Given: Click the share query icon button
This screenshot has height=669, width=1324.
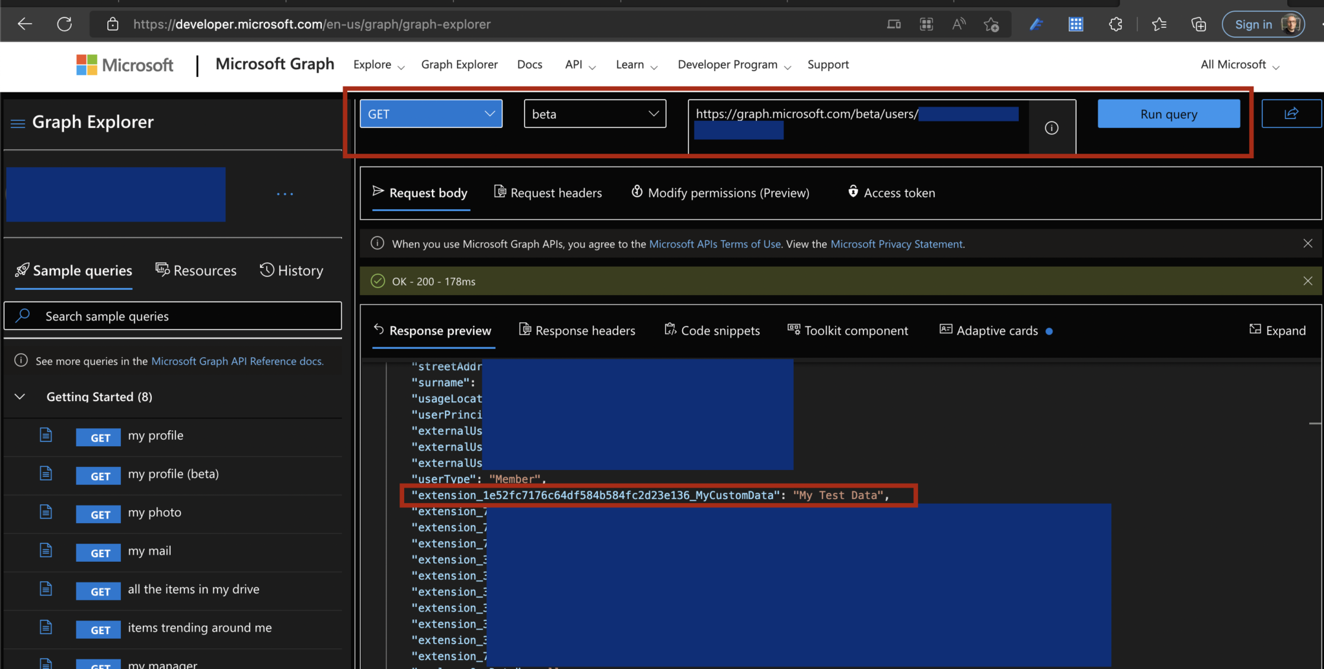Looking at the screenshot, I should (x=1291, y=114).
